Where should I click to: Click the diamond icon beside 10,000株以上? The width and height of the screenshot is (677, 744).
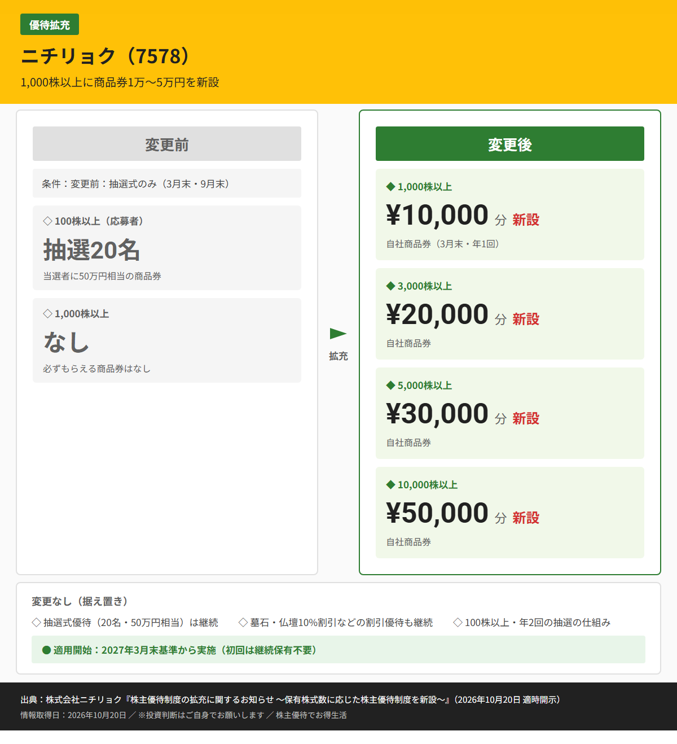(x=390, y=485)
